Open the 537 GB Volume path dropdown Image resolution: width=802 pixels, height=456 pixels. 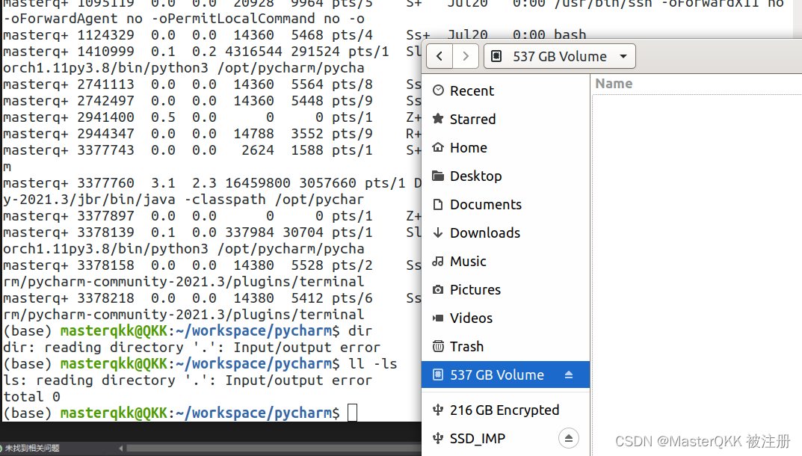560,56
